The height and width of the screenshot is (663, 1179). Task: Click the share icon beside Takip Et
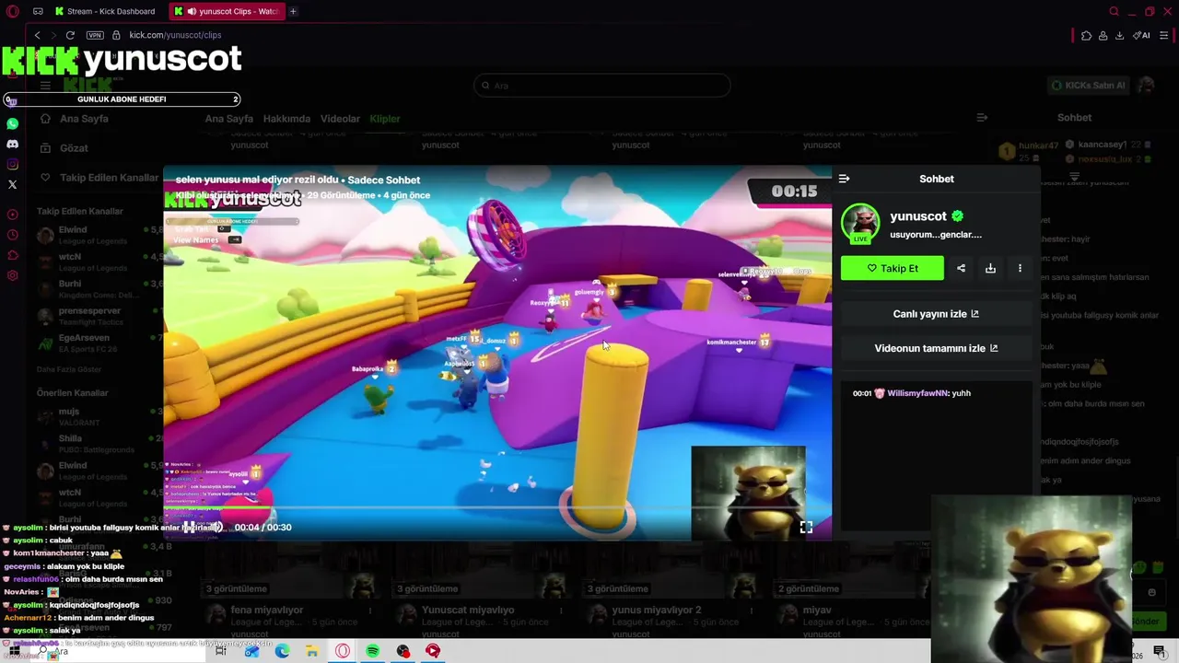click(x=961, y=268)
